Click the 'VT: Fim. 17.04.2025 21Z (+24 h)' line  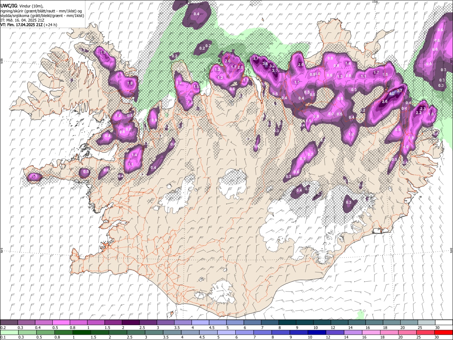point(29,25)
